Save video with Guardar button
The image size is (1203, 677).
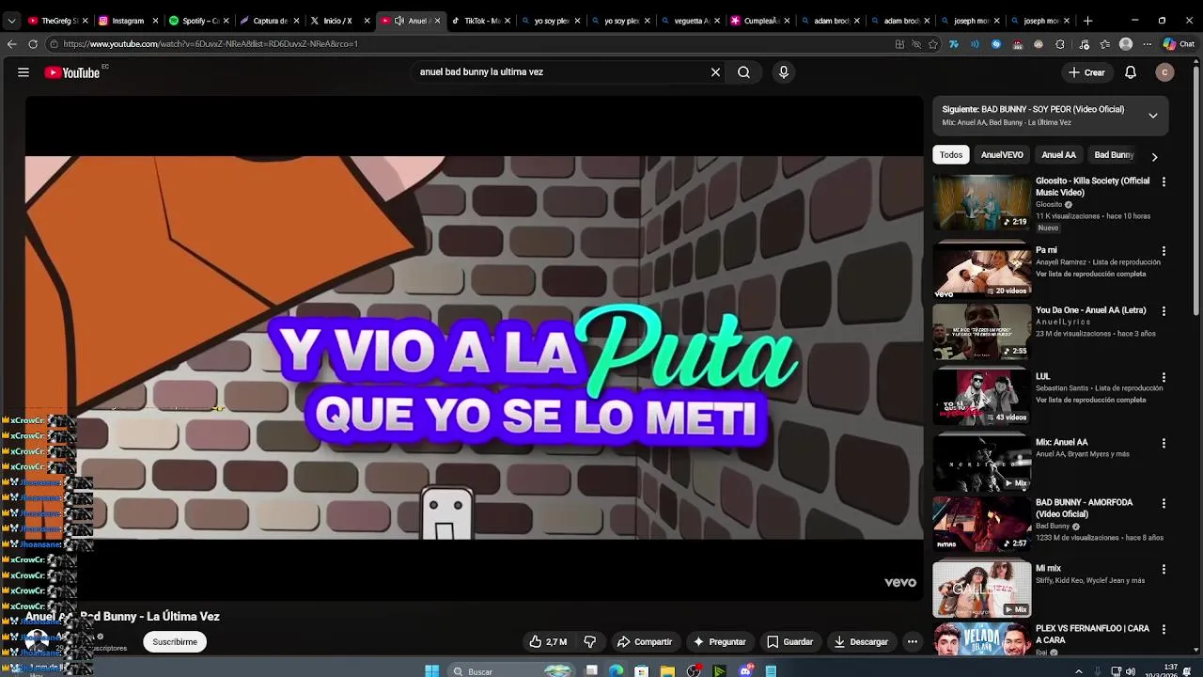pyautogui.click(x=789, y=642)
